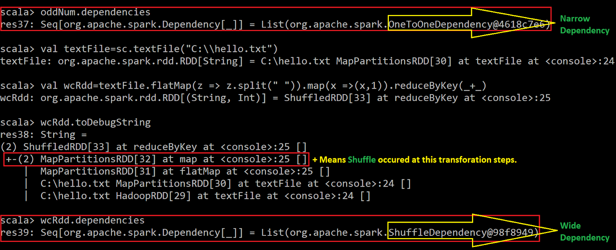Viewport: 616px width, 250px height.
Task: Click the 'res38: String =' line
Action: click(x=44, y=135)
